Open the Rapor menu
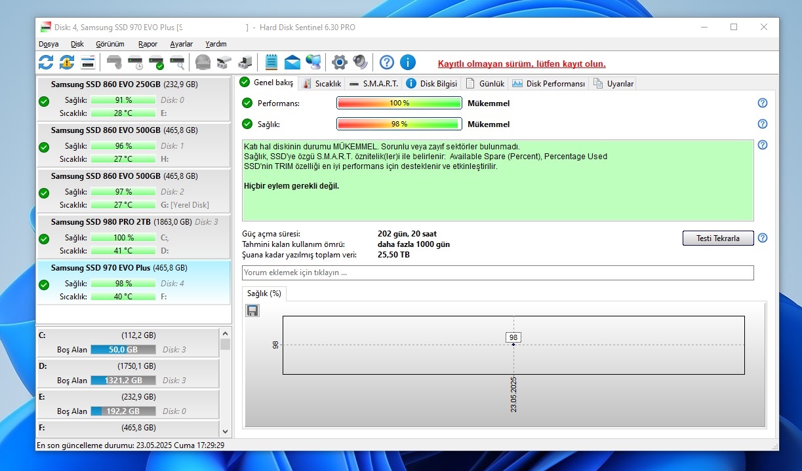This screenshot has height=471, width=802. [148, 44]
